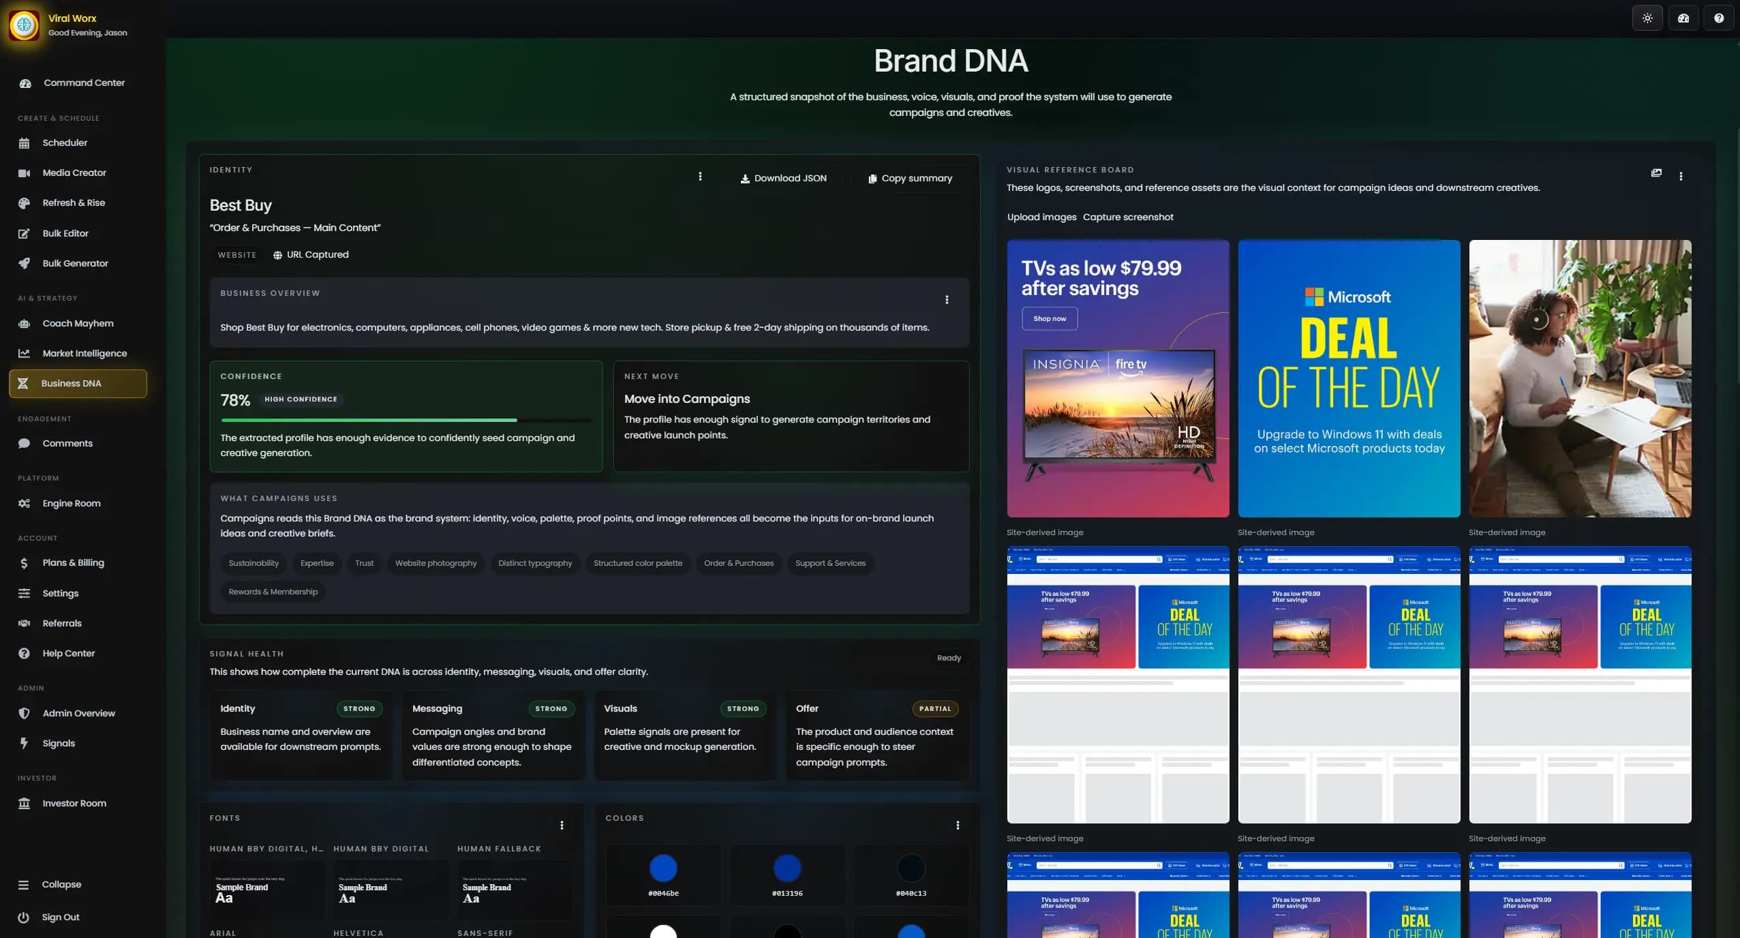Click the Market Intelligence chart icon

coord(24,353)
